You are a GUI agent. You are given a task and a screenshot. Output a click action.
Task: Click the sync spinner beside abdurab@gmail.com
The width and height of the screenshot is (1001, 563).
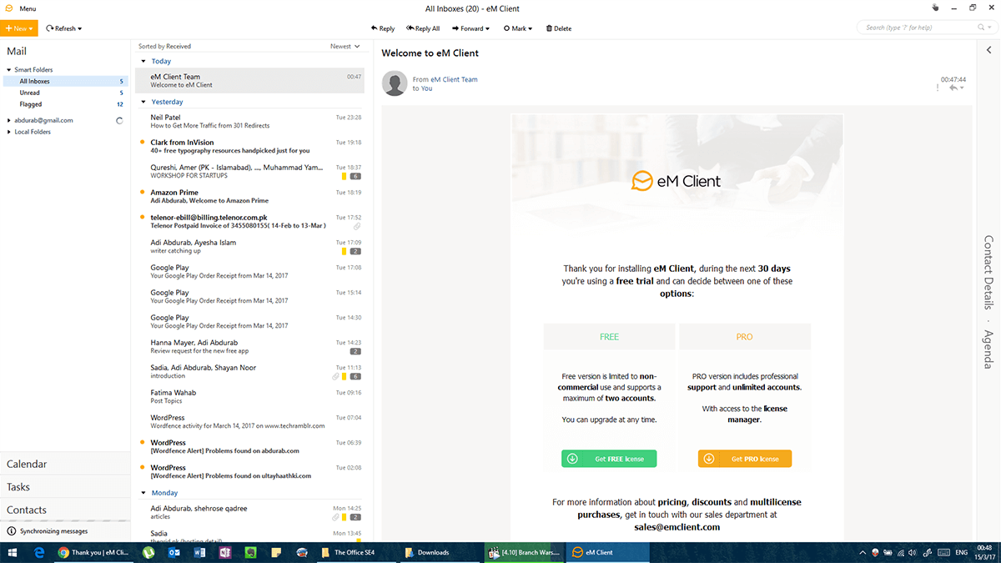pos(119,120)
